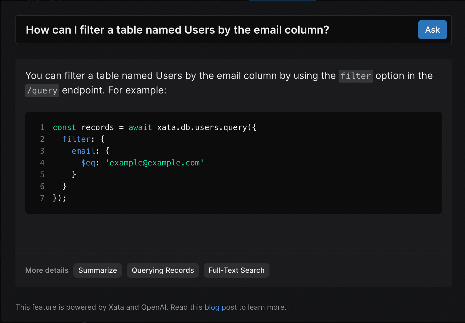Click the blue Ask button
Image resolution: width=465 pixels, height=323 pixels.
click(x=432, y=30)
